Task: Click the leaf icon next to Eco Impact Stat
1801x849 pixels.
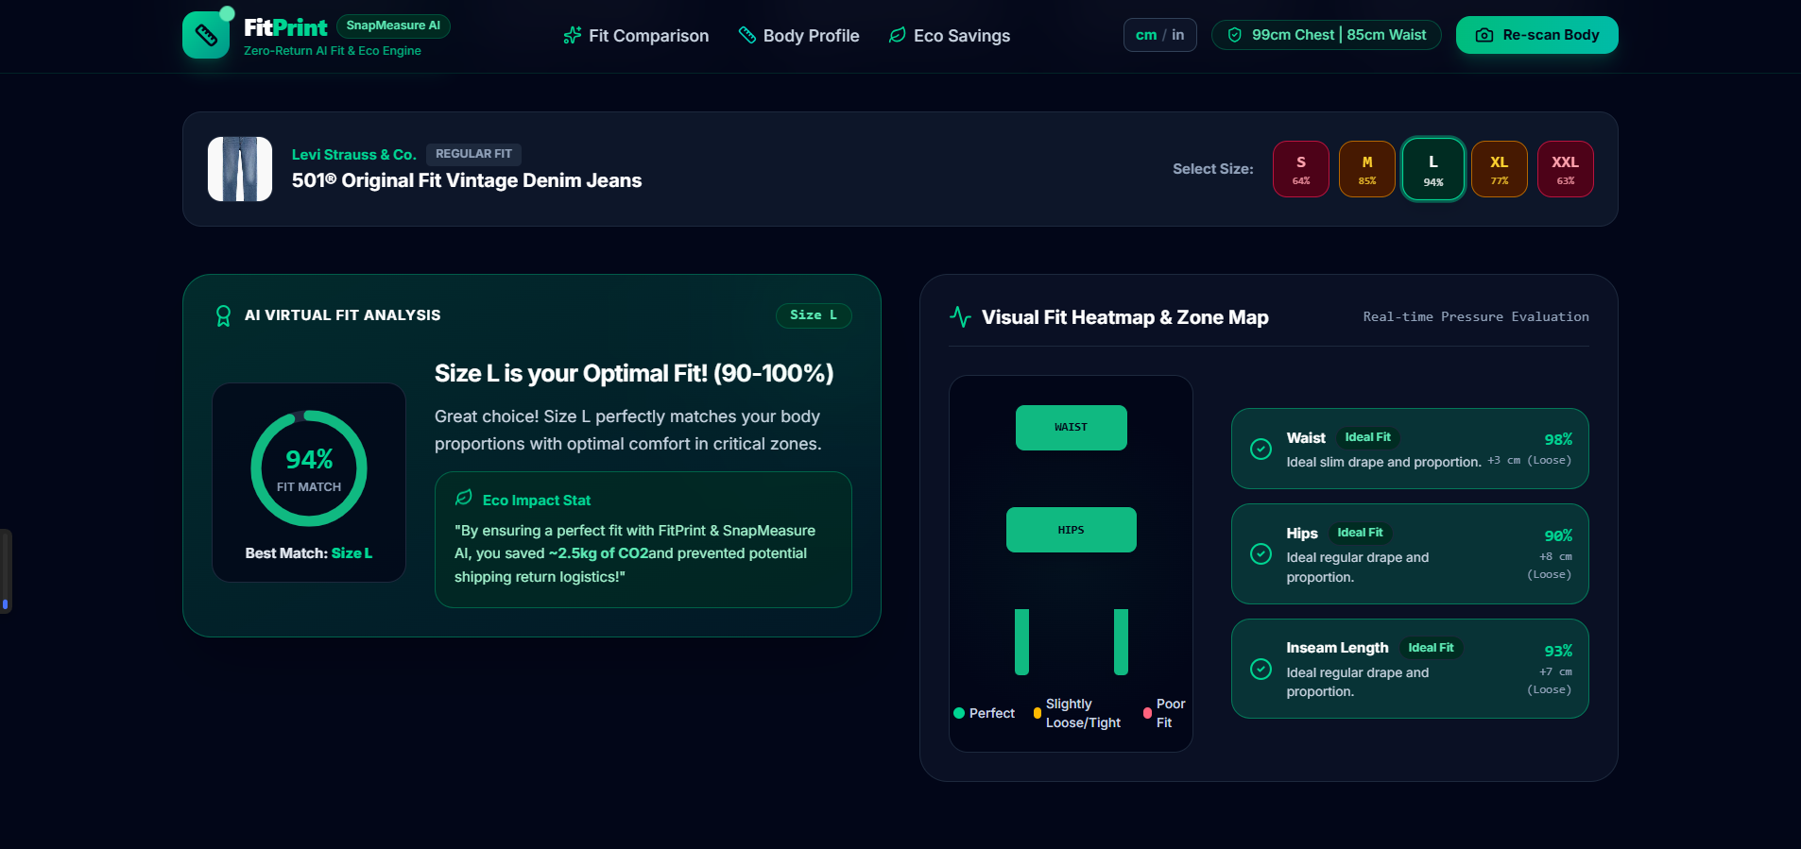Action: [x=464, y=498]
